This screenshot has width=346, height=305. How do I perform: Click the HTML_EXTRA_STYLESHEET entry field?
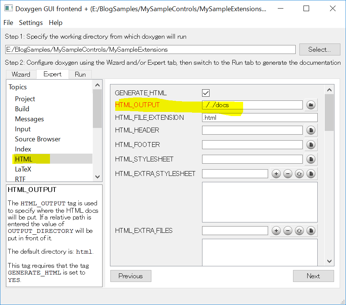pos(235,174)
